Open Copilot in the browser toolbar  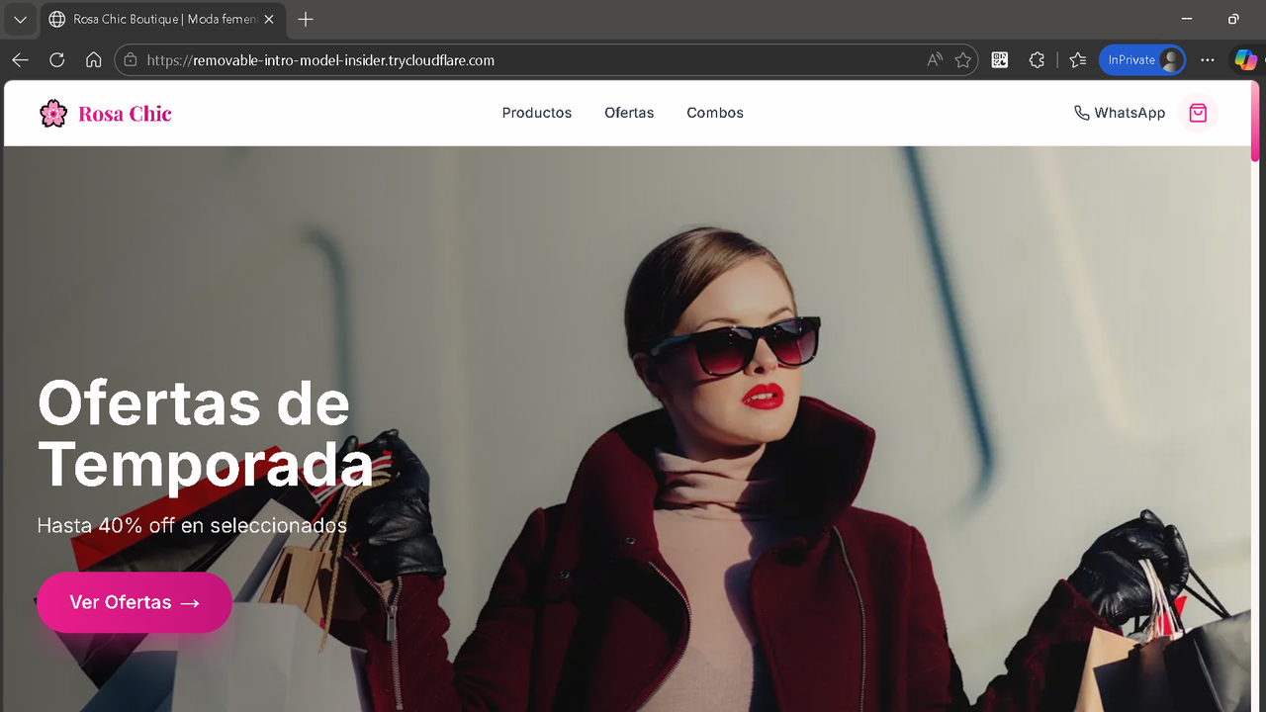pos(1245,59)
